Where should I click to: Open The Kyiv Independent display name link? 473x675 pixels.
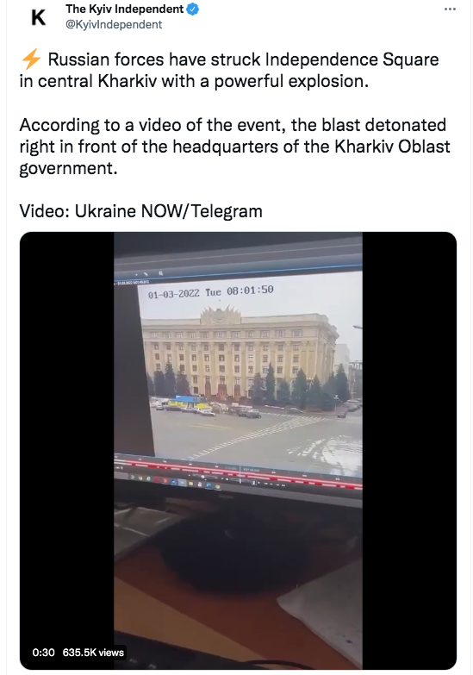point(124,9)
